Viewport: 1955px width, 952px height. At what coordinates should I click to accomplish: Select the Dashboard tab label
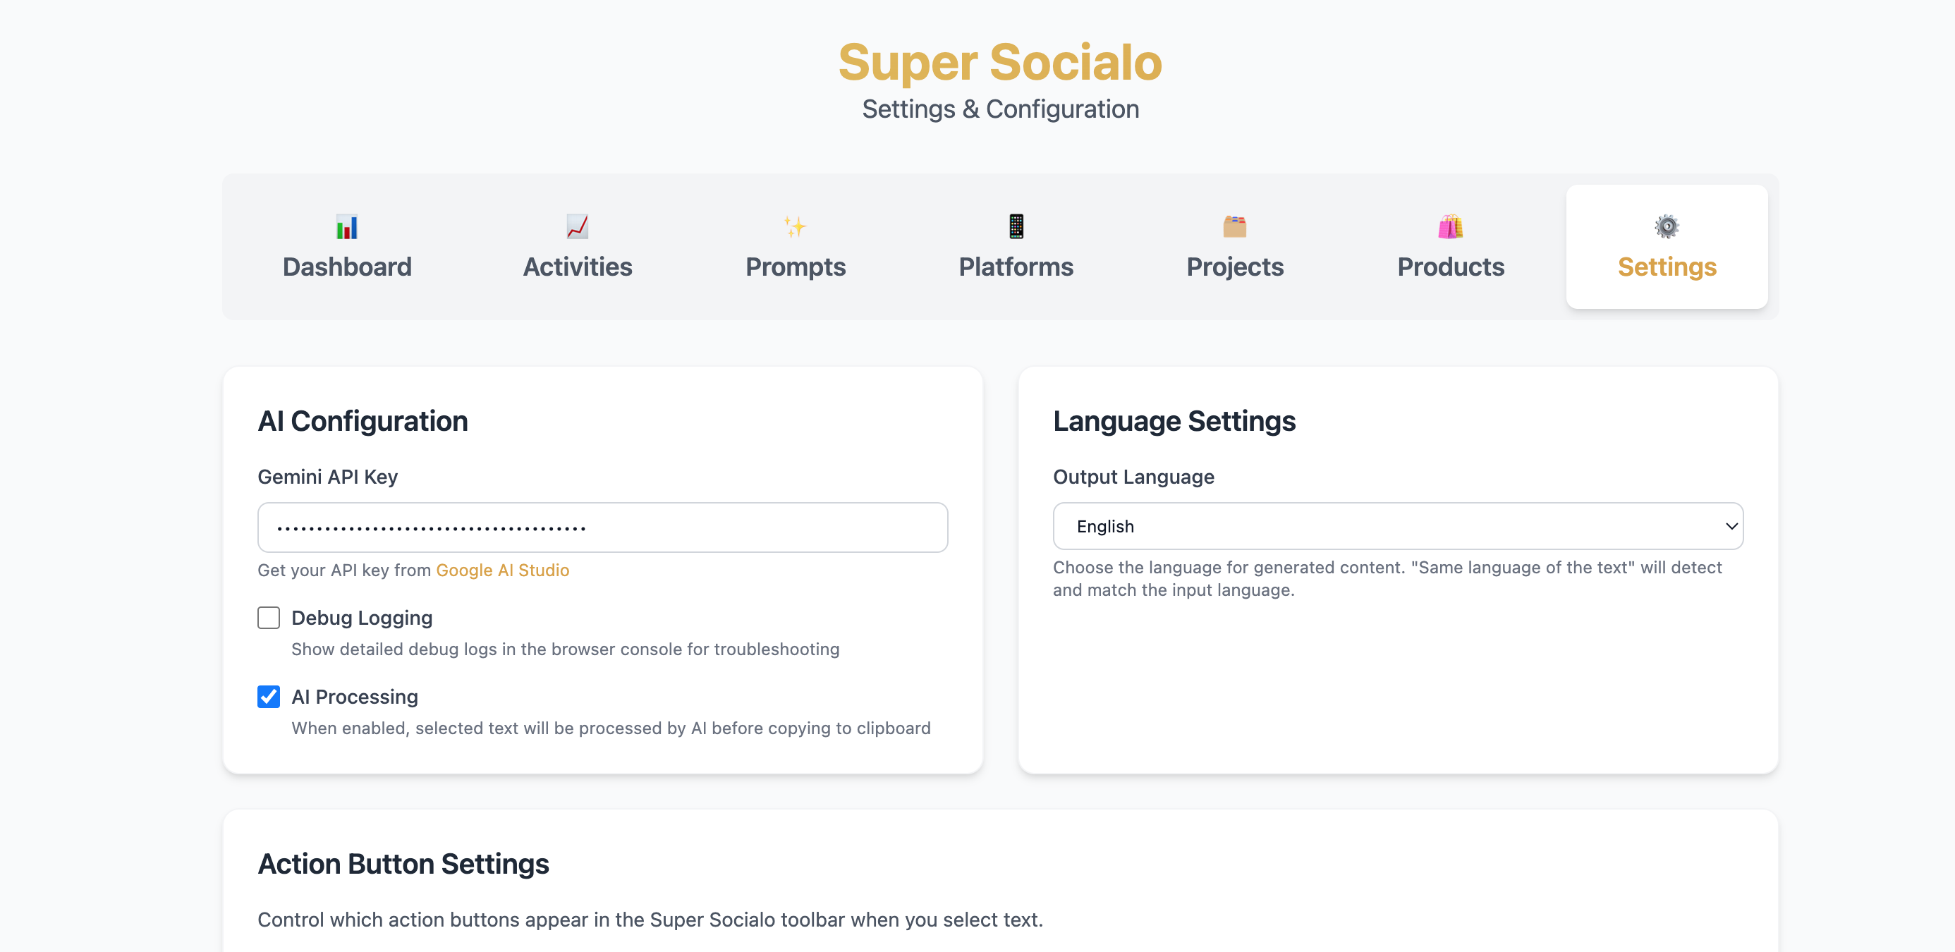click(347, 267)
